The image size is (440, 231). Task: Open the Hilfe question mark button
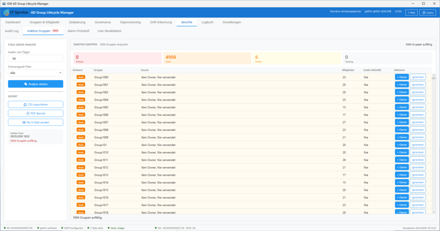pyautogui.click(x=411, y=13)
